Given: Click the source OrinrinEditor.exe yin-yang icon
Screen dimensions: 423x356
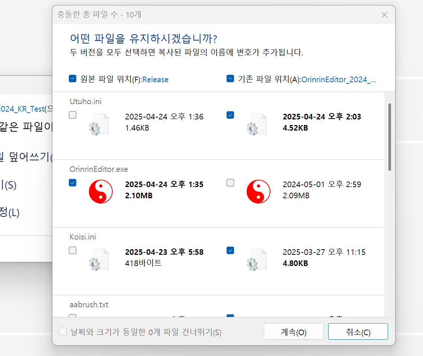Looking at the screenshot, I should (x=100, y=192).
